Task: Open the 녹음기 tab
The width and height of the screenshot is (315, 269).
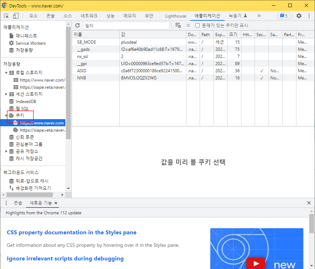Action: 238,16
